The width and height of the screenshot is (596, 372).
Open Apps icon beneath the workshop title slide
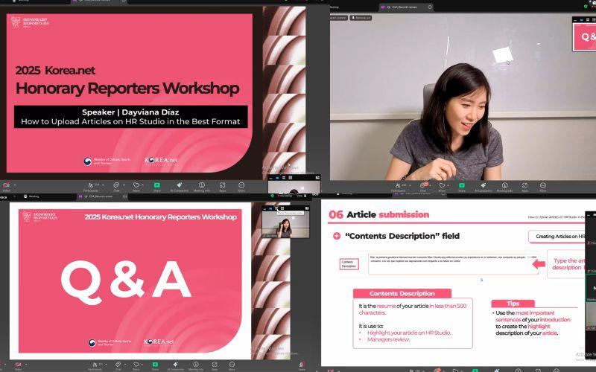pyautogui.click(x=222, y=185)
